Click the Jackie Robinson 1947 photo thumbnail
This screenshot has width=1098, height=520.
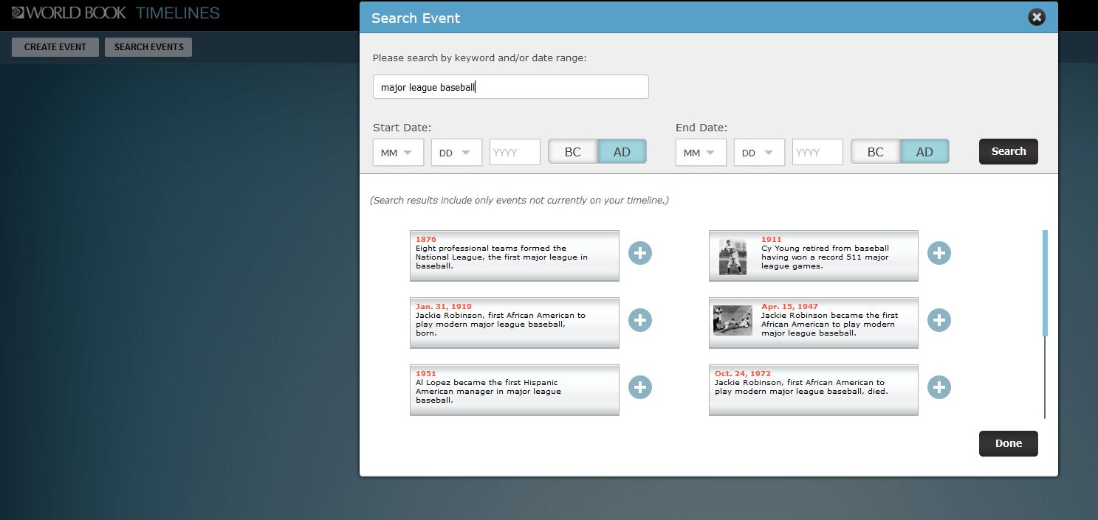(x=732, y=320)
